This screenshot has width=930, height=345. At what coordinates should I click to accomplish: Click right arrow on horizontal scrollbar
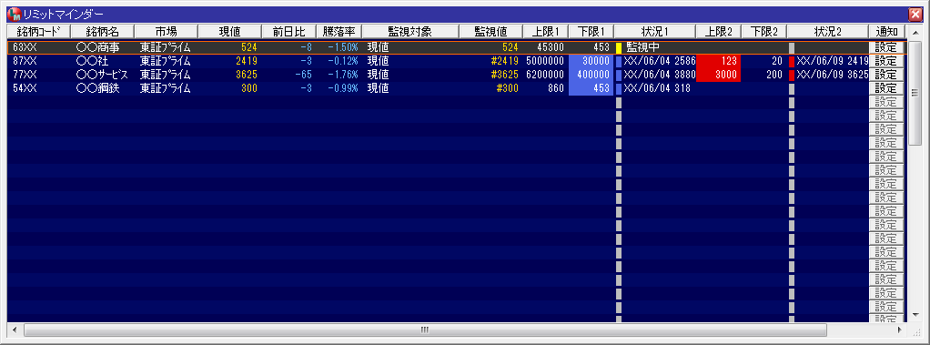click(899, 329)
